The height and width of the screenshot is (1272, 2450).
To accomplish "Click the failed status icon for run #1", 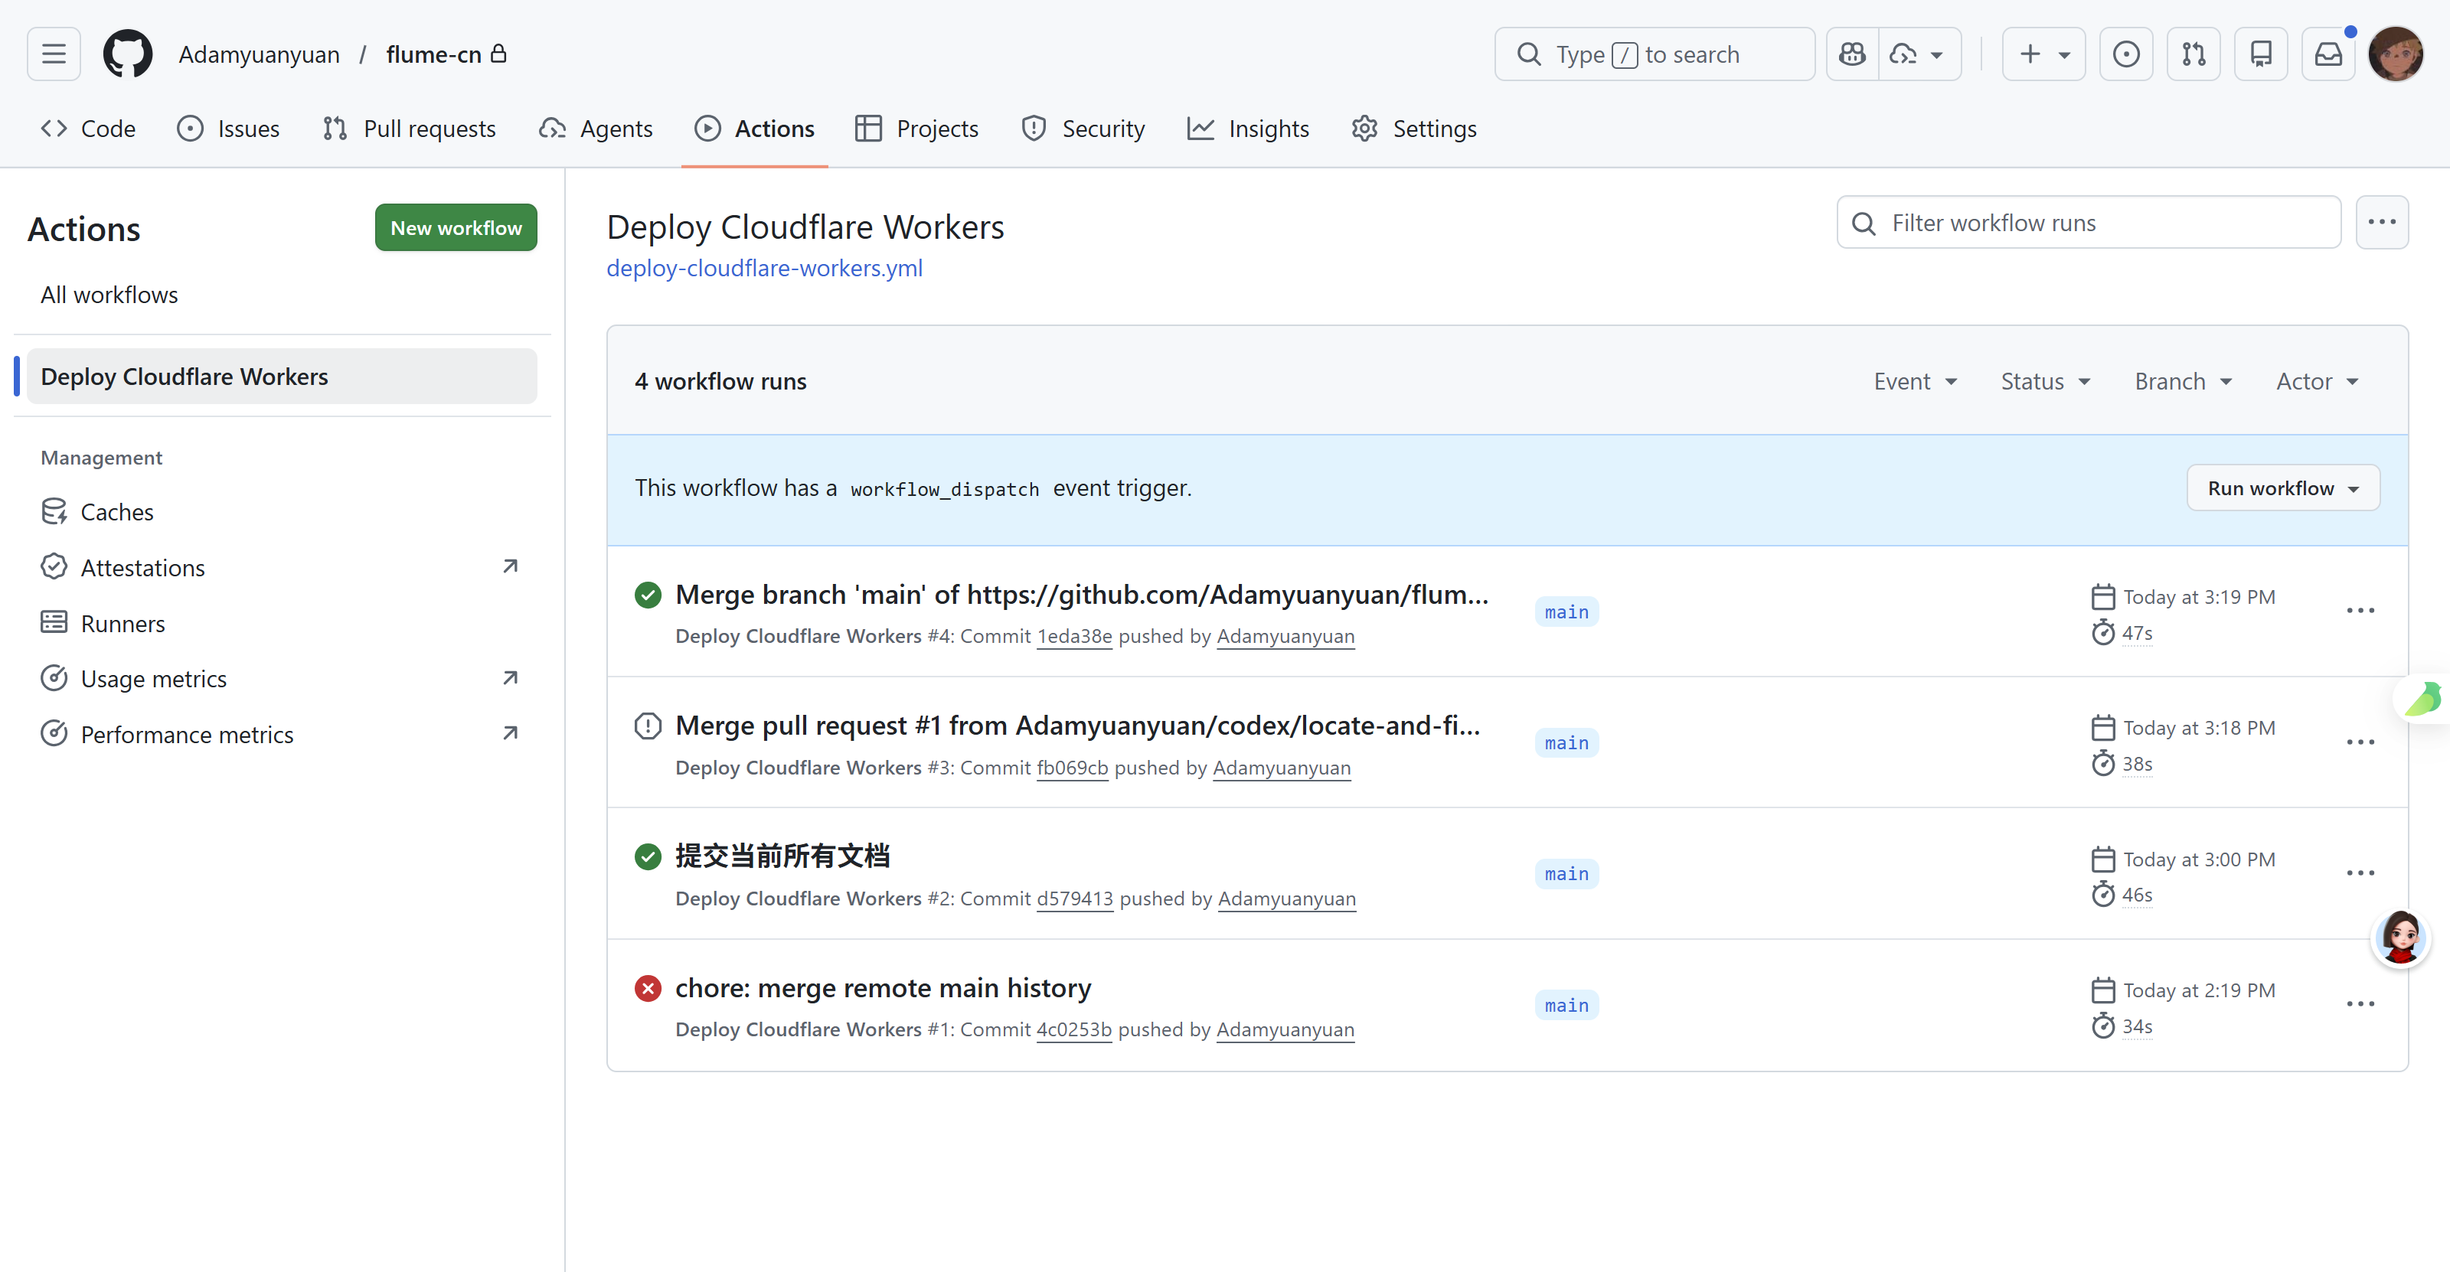I will pyautogui.click(x=648, y=989).
